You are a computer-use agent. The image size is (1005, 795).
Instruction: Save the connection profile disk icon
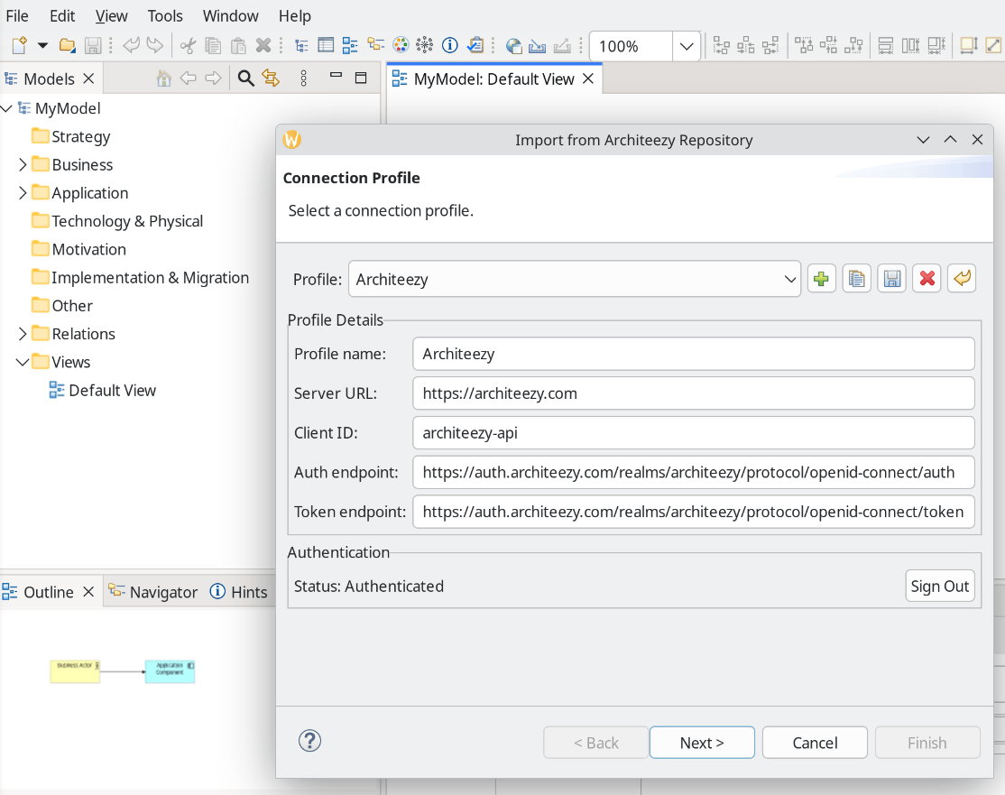891,279
